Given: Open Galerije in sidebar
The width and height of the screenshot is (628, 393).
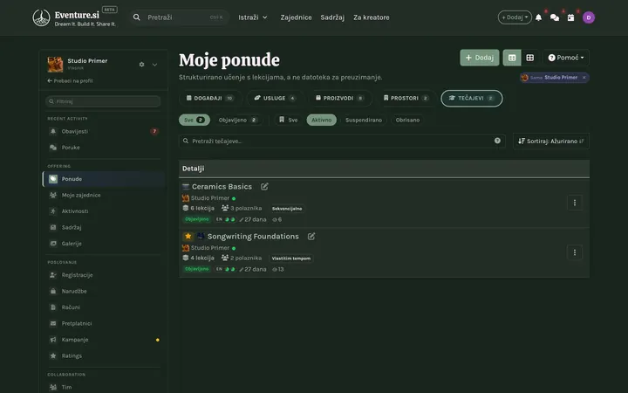Looking at the screenshot, I should [103, 244].
